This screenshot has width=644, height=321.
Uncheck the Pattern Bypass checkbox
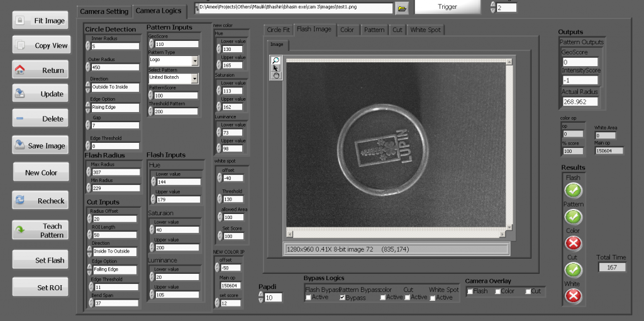[342, 297]
